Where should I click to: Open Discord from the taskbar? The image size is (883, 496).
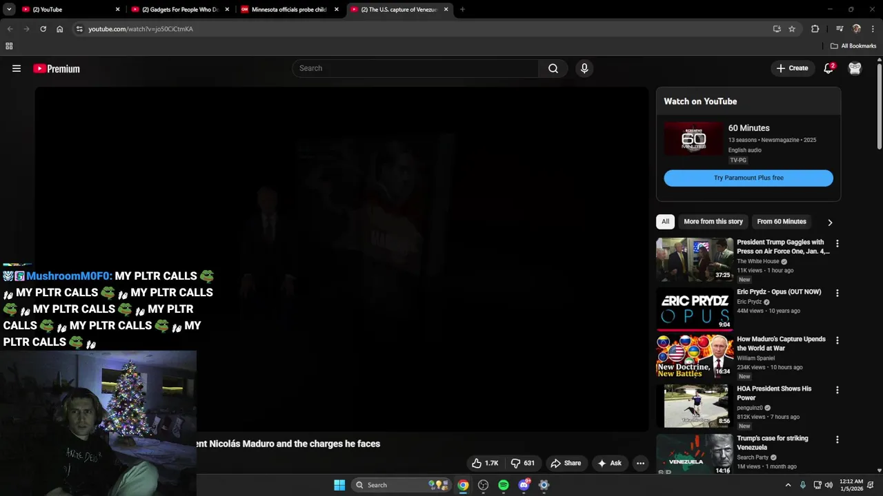tap(524, 485)
